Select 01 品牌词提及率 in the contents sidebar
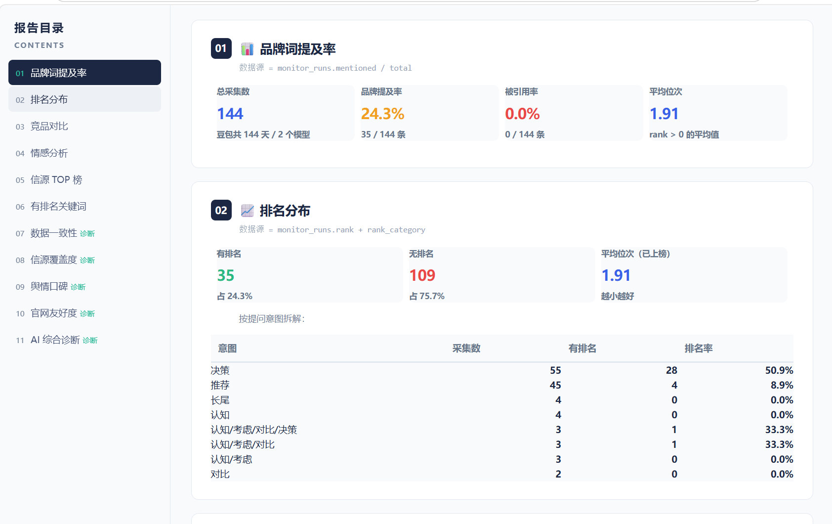Image resolution: width=832 pixels, height=524 pixels. (x=84, y=73)
